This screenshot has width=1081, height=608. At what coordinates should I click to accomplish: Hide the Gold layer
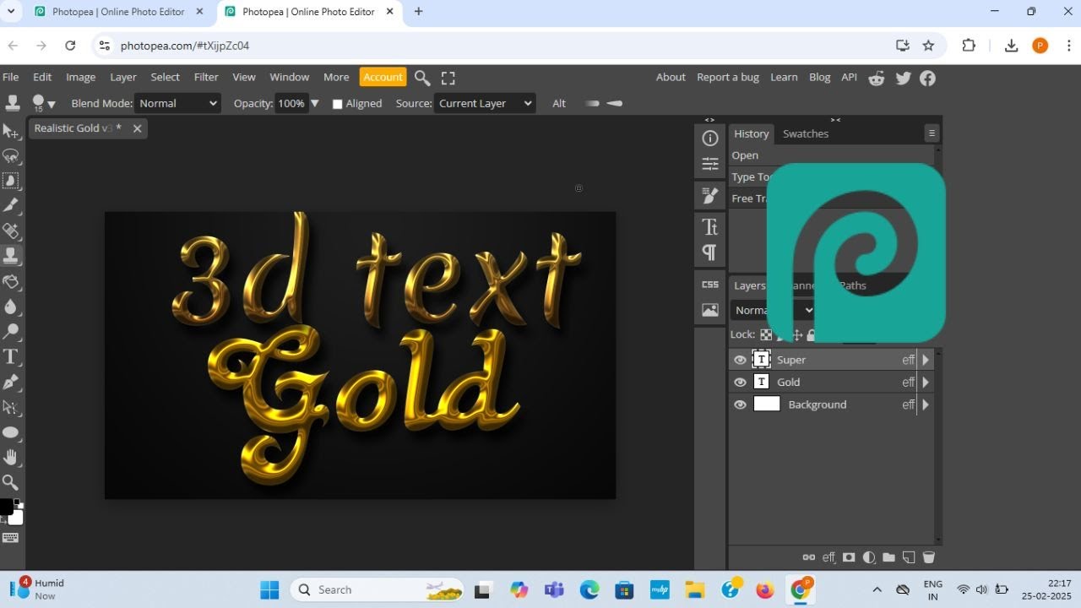pyautogui.click(x=740, y=383)
